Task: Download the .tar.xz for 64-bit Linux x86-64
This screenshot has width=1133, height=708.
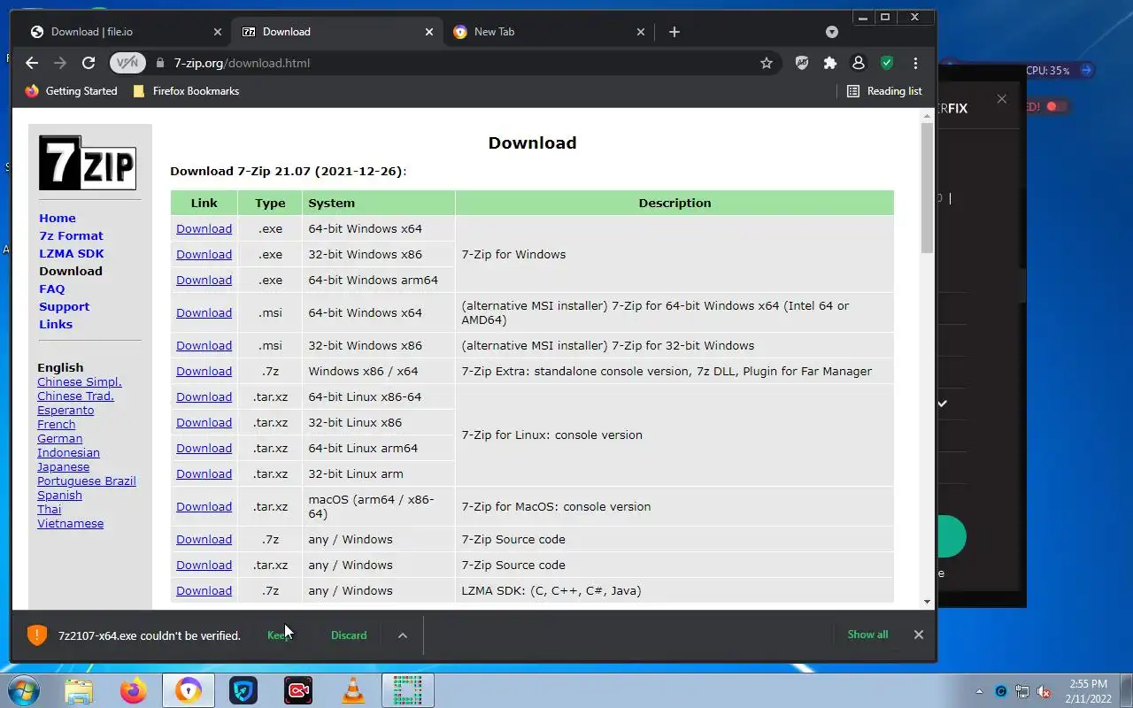Action: (204, 396)
